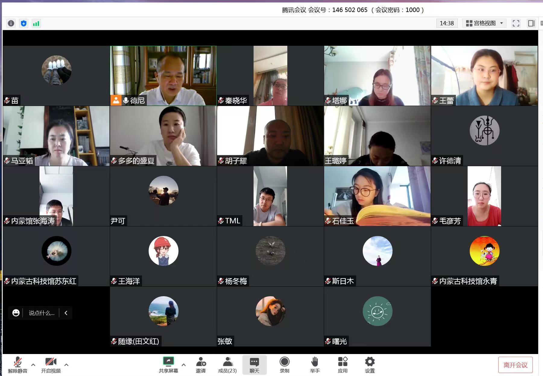The width and height of the screenshot is (543, 376).
Task: Click the blue security shield icon
Action: [x=24, y=23]
